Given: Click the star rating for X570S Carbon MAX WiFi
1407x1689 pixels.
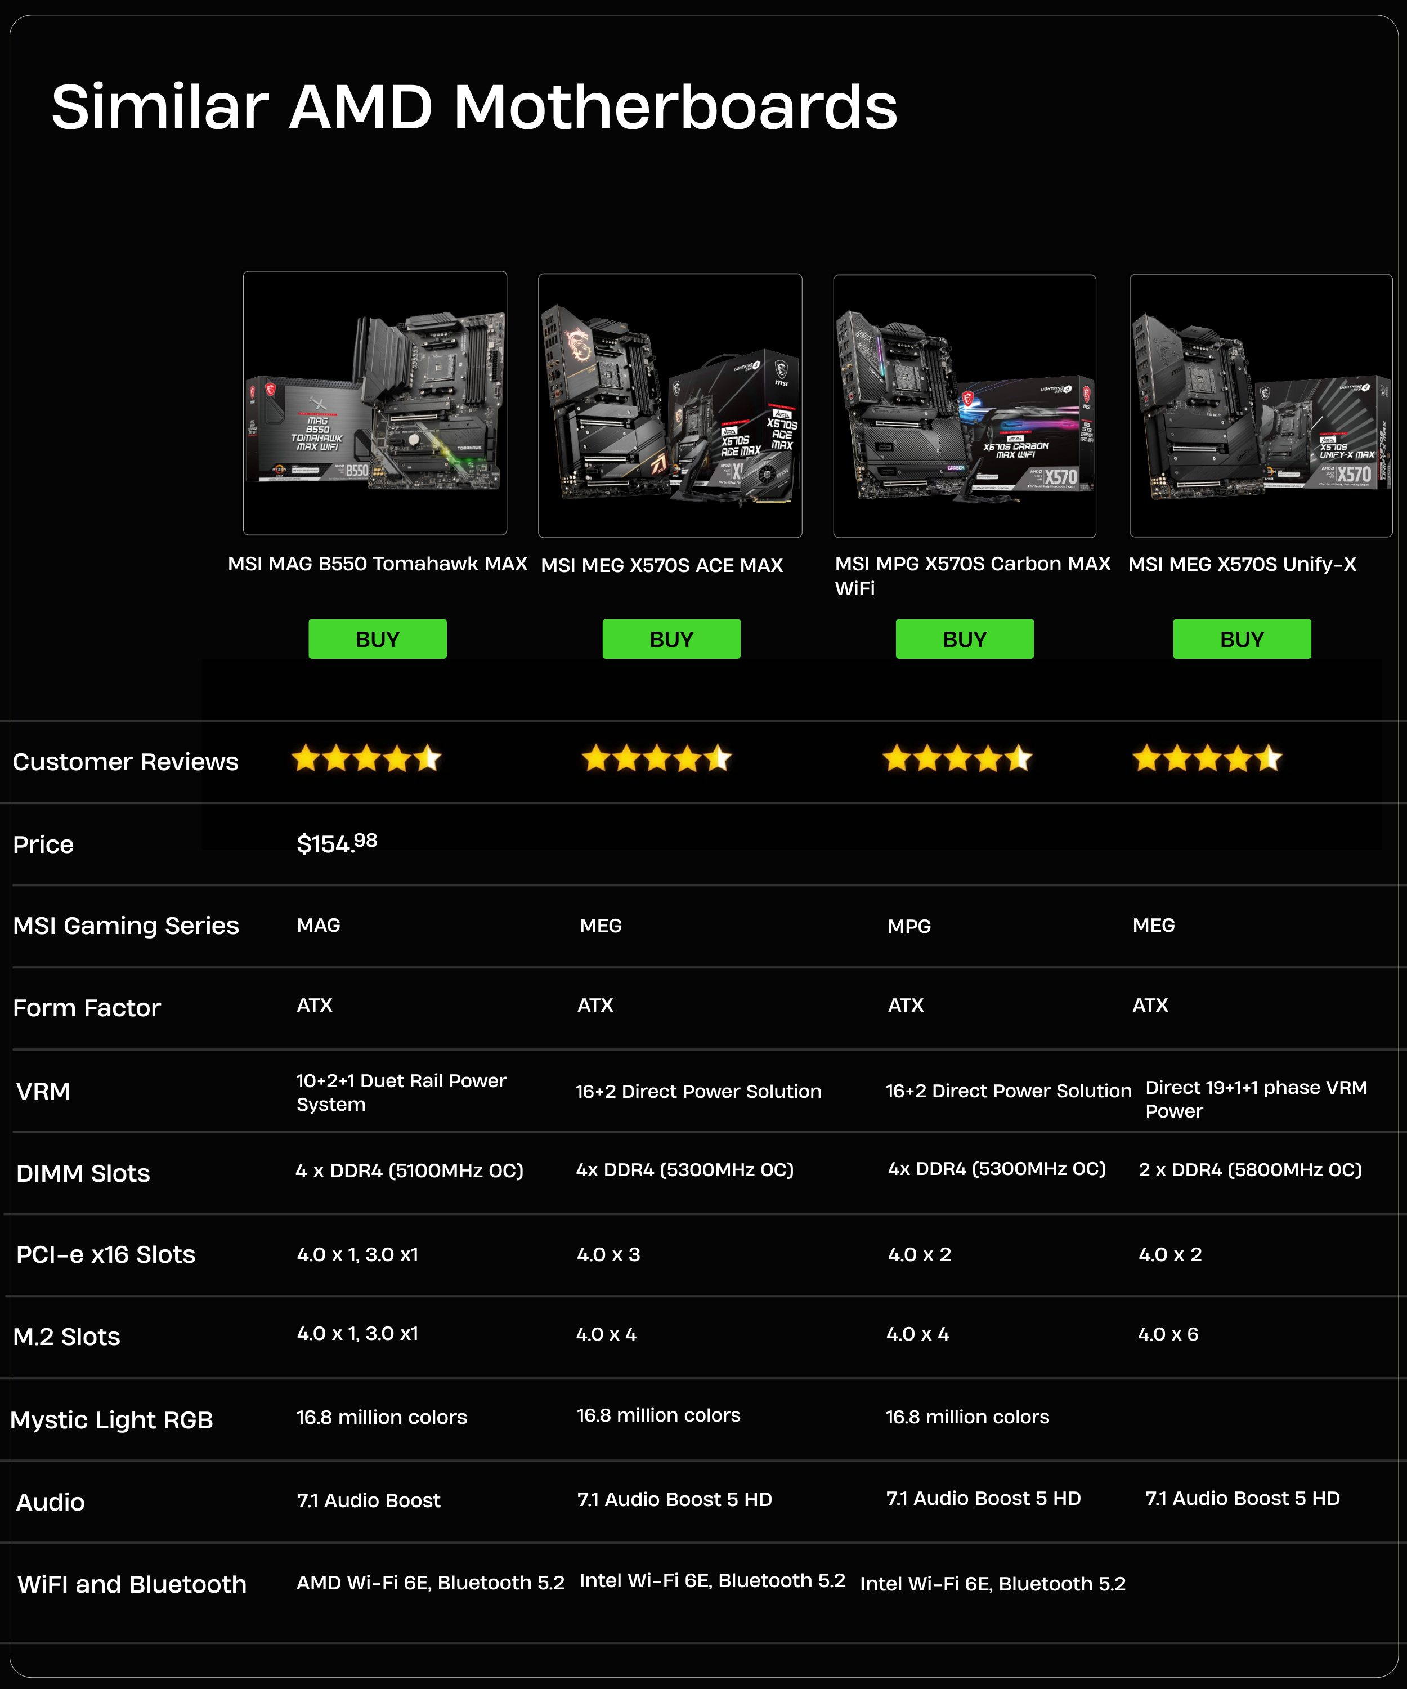Looking at the screenshot, I should [x=957, y=758].
